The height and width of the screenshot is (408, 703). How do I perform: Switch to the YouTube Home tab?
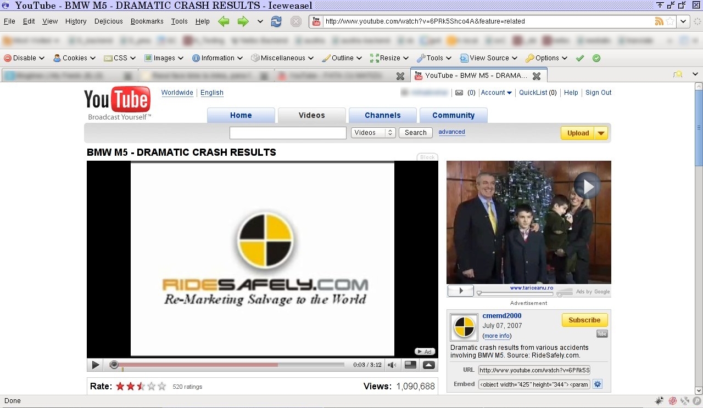coord(241,115)
